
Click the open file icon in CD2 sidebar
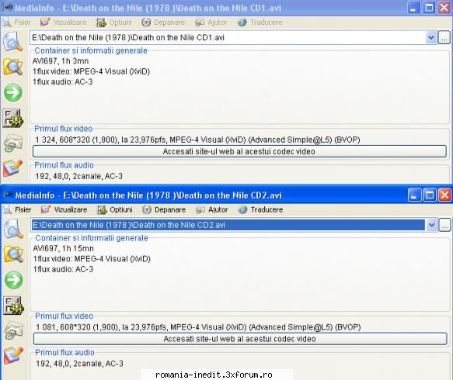click(13, 229)
